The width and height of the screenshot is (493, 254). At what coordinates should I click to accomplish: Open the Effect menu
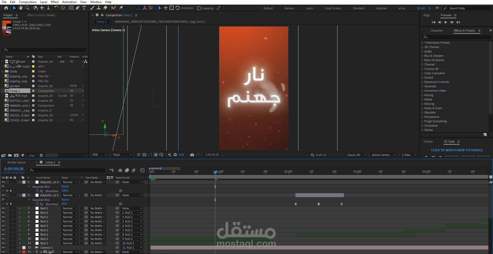click(55, 2)
